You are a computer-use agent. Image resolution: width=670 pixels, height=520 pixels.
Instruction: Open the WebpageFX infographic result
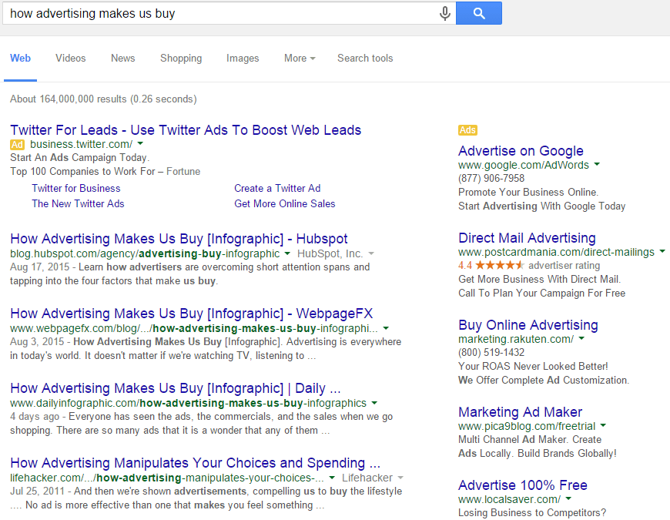point(192,314)
